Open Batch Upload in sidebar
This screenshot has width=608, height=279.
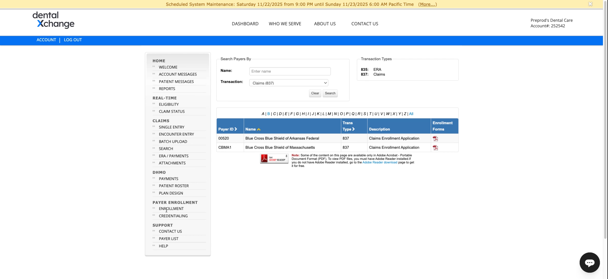(173, 142)
